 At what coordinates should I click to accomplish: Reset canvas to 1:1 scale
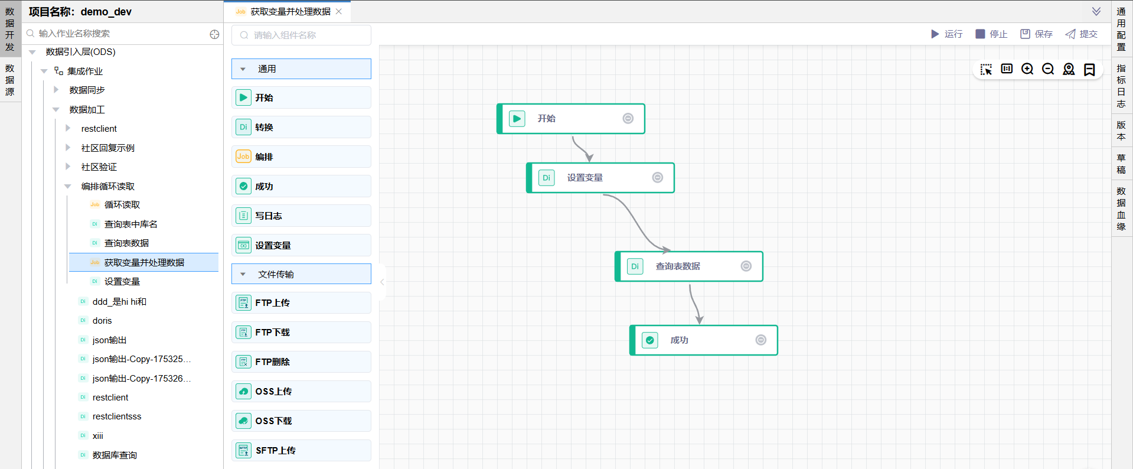tap(1007, 69)
